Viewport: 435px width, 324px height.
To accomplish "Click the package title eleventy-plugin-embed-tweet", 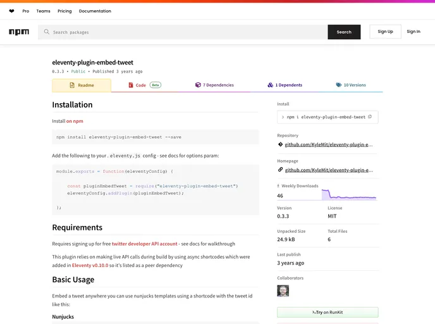I will point(93,63).
